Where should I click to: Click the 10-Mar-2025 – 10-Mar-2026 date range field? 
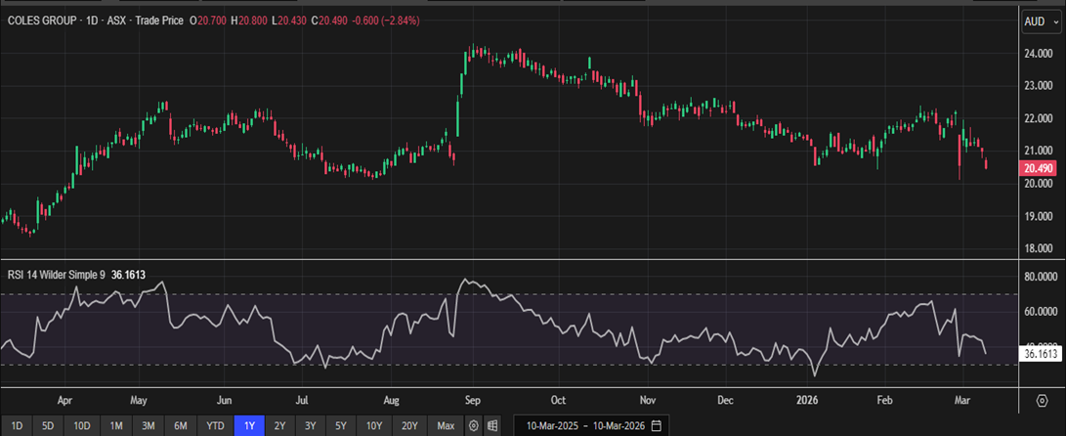[x=586, y=426]
